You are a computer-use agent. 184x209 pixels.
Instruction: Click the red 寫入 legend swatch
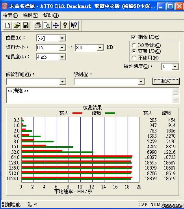(x=77, y=113)
